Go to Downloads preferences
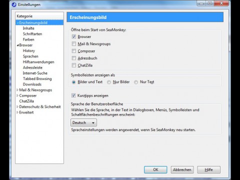This screenshot has height=180, width=240. pyautogui.click(x=32, y=84)
